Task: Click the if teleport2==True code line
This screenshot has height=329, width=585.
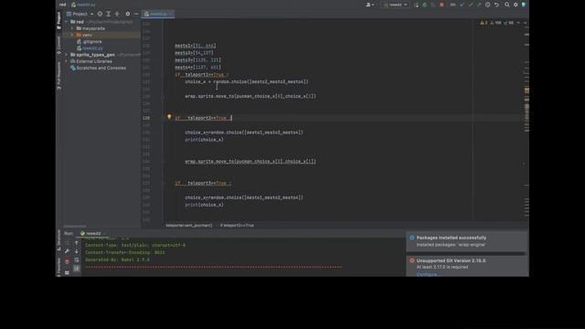Action: click(203, 118)
